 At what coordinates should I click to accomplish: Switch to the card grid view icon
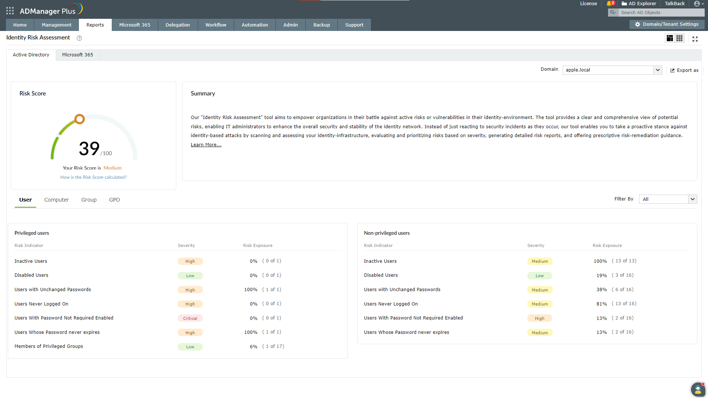[680, 38]
